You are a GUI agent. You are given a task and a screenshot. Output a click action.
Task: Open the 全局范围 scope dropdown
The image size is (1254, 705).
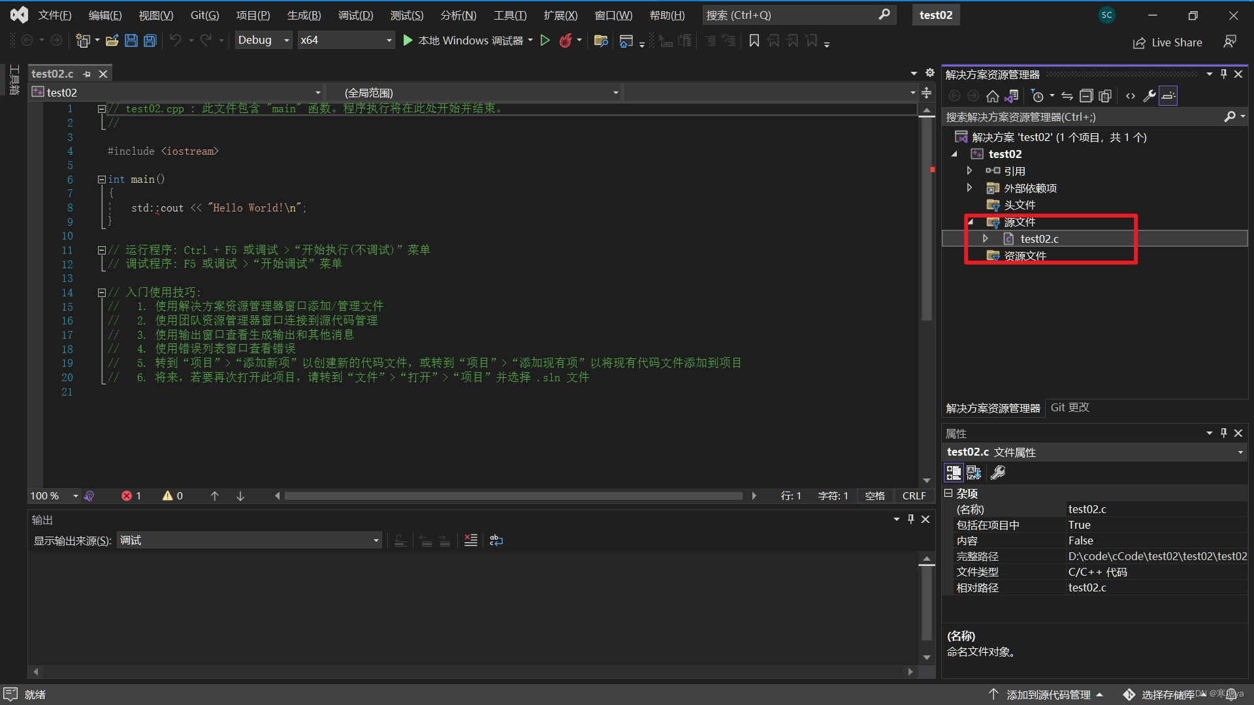[x=474, y=93]
